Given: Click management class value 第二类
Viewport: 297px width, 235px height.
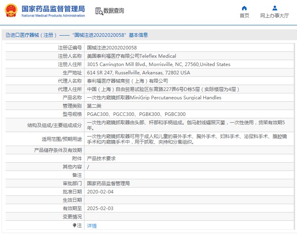Looking at the screenshot, I should point(94,106).
